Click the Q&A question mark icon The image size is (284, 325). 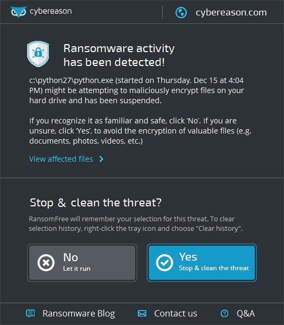(x=224, y=313)
